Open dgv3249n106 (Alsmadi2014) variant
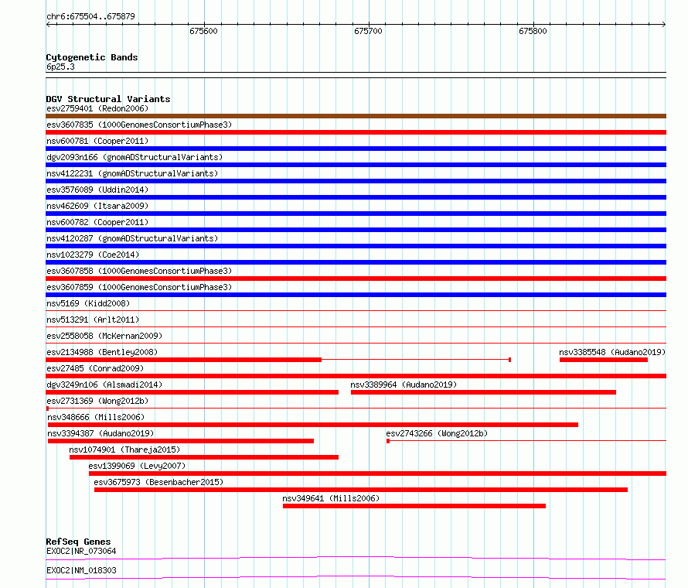688x588 pixels. (x=104, y=385)
